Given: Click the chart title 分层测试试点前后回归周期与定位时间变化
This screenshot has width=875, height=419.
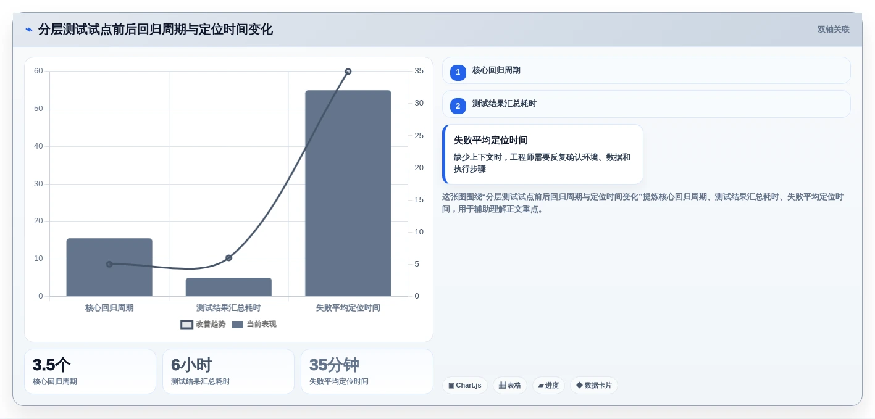Looking at the screenshot, I should (x=156, y=30).
